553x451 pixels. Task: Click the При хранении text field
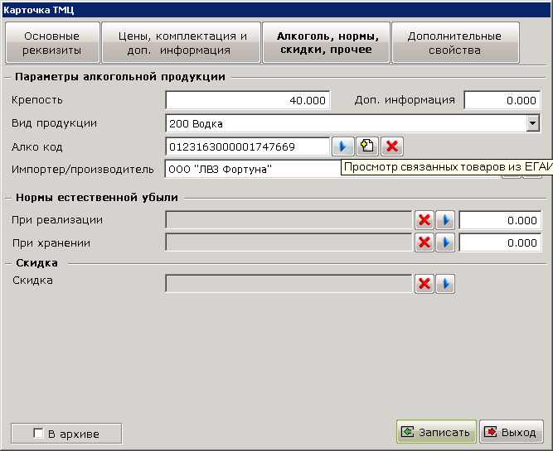coord(289,242)
